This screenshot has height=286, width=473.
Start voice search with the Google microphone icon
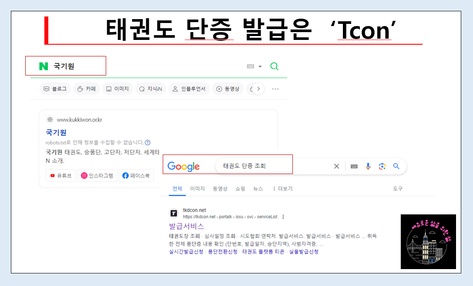click(368, 166)
